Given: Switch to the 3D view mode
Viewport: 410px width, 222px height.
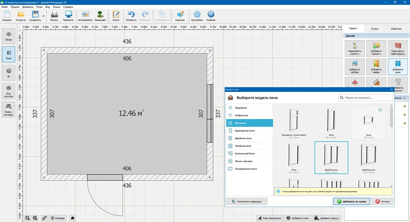Looking at the screenshot, I should click(8, 73).
